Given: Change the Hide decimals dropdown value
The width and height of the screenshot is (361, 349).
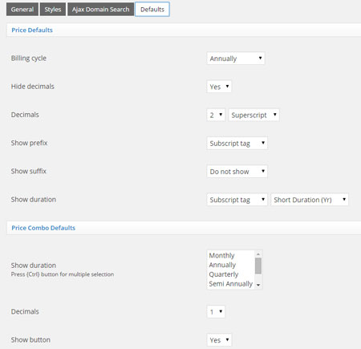Looking at the screenshot, I should [x=219, y=87].
